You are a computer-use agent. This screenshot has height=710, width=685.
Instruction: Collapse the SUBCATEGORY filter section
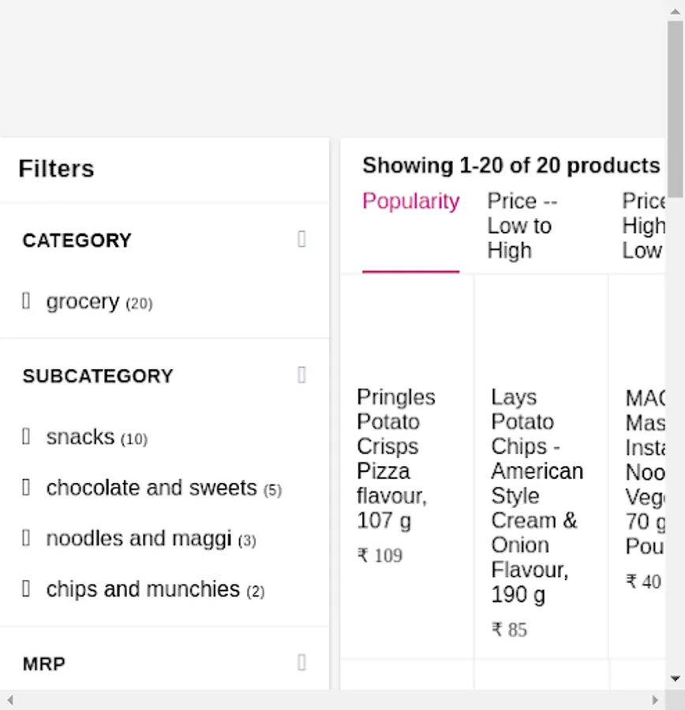[301, 376]
